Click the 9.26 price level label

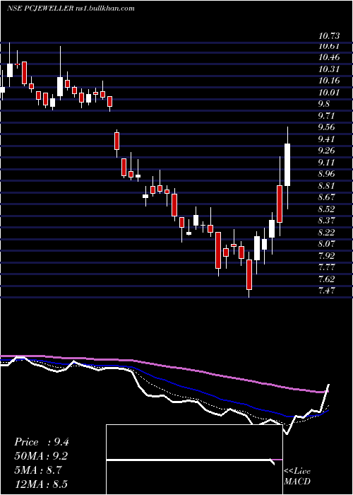click(327, 151)
